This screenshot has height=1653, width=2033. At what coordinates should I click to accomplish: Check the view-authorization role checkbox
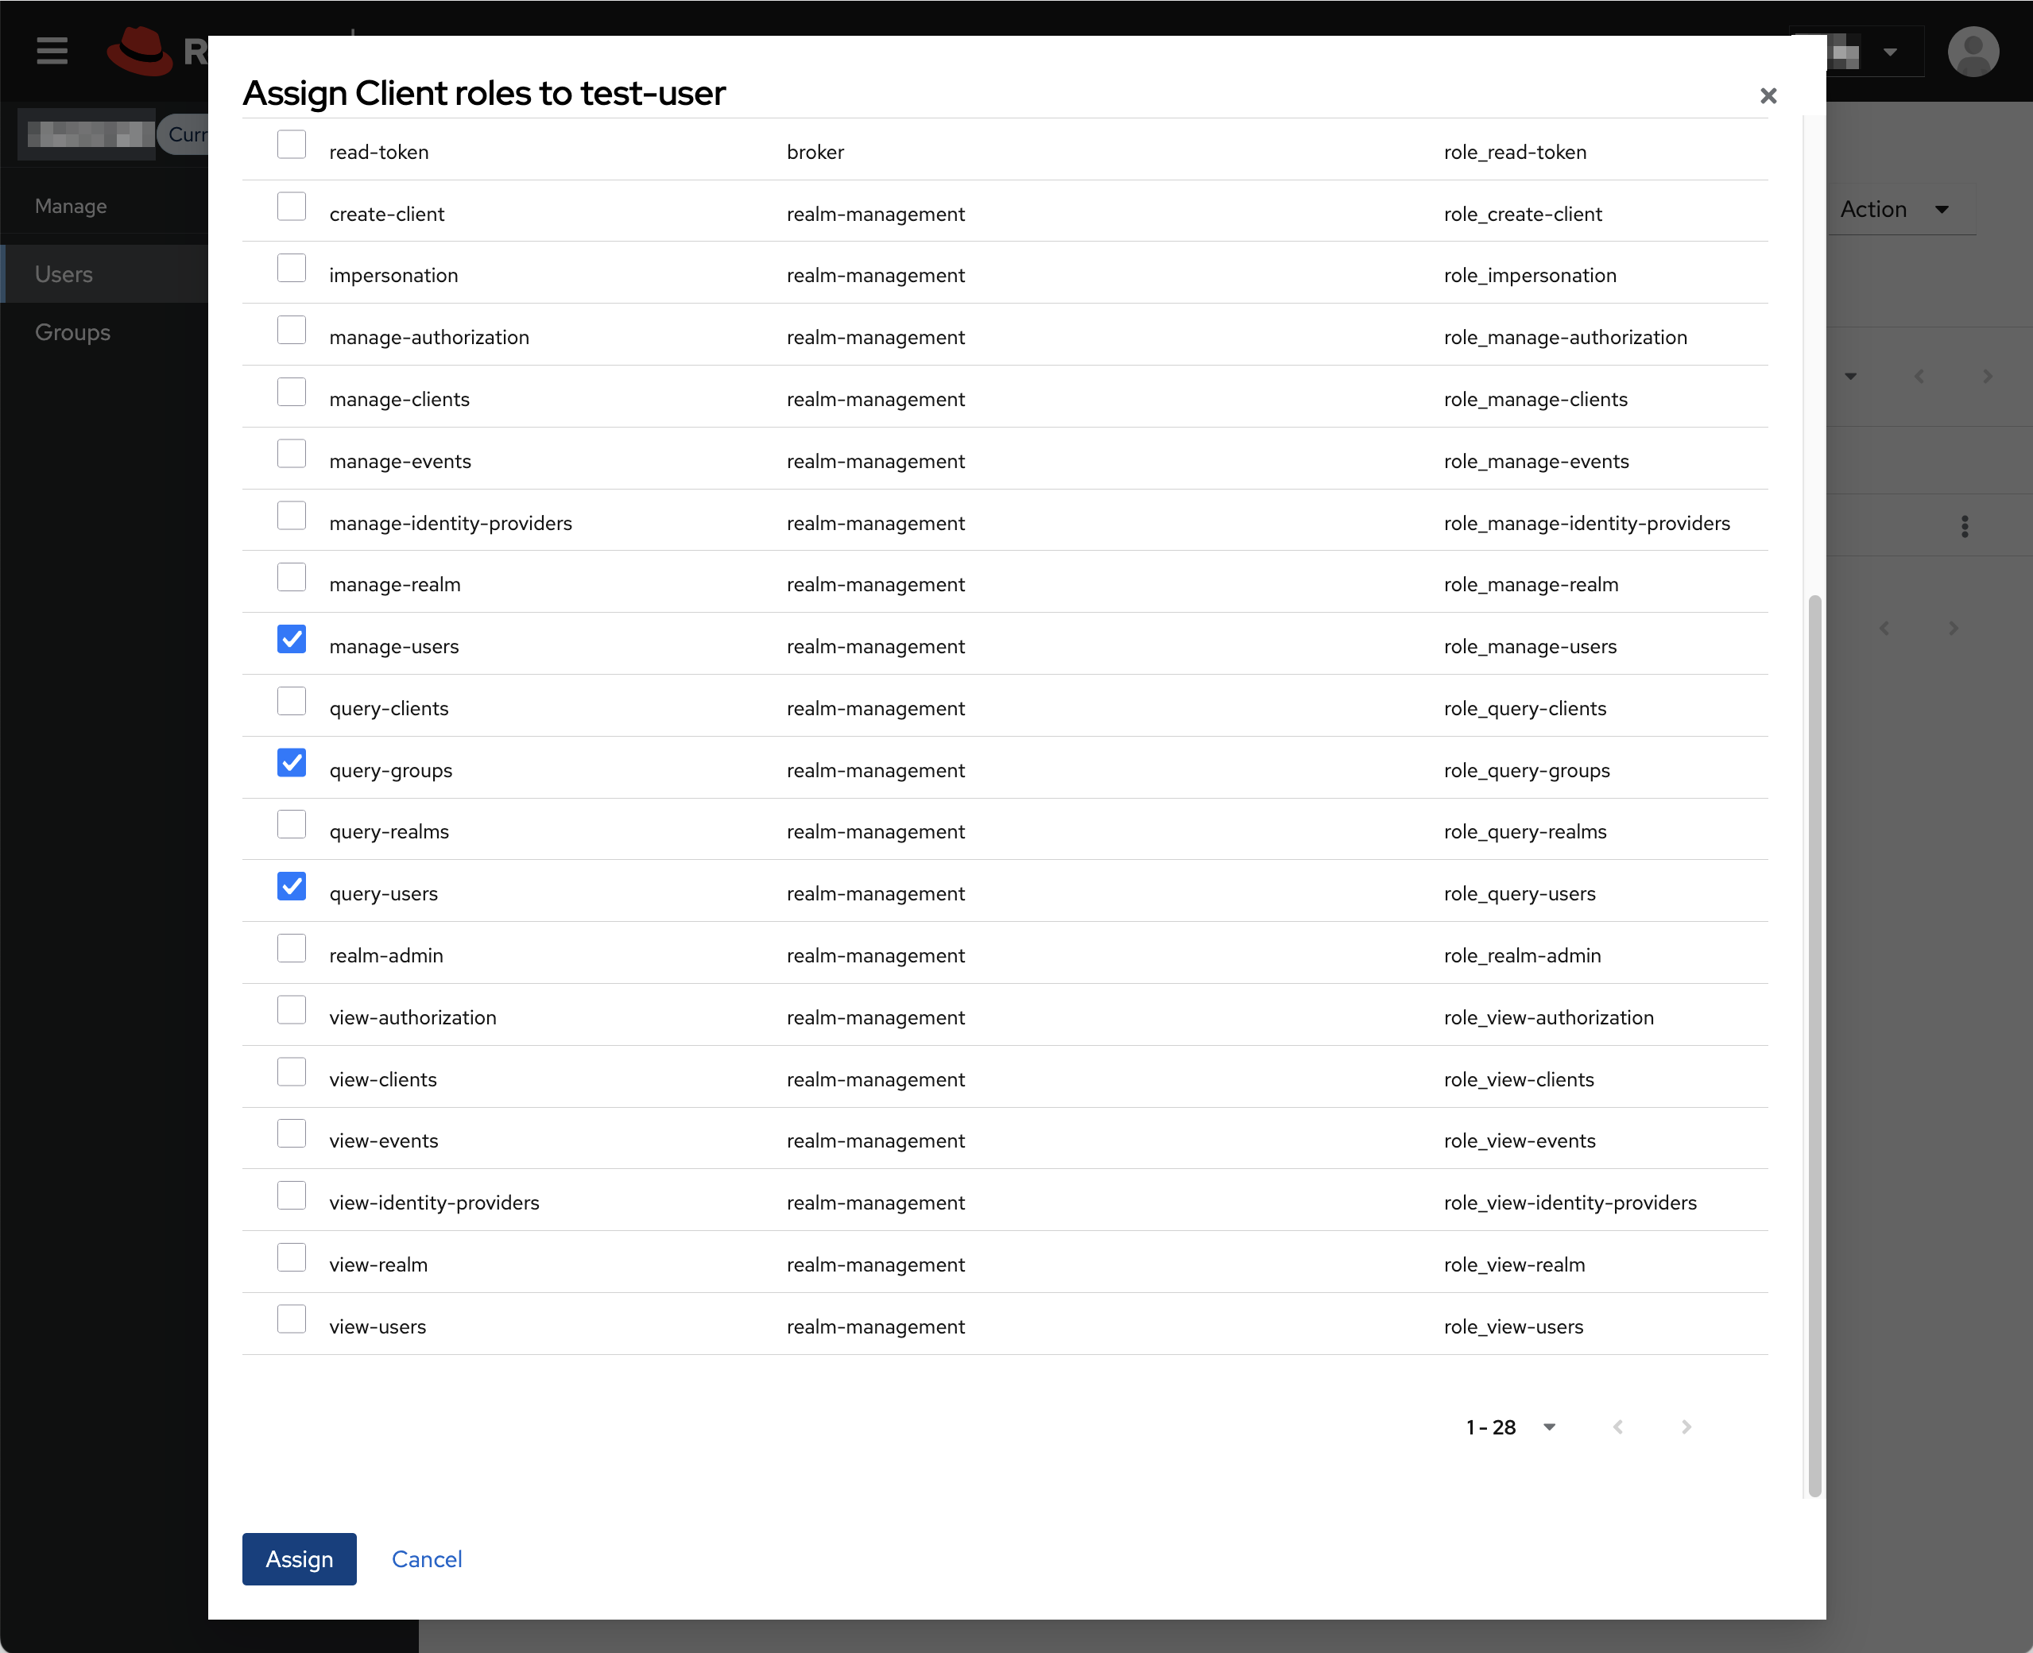[292, 1010]
